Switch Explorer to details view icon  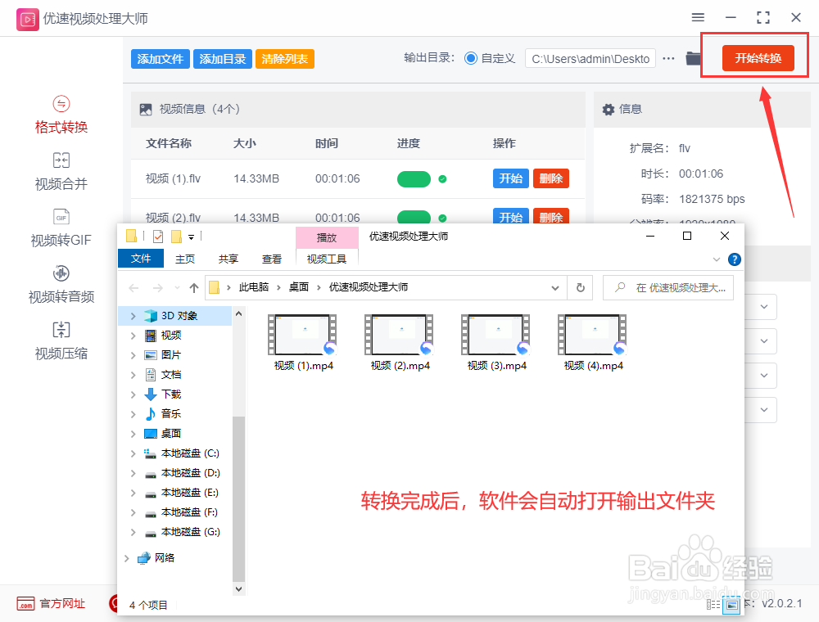coord(713,604)
